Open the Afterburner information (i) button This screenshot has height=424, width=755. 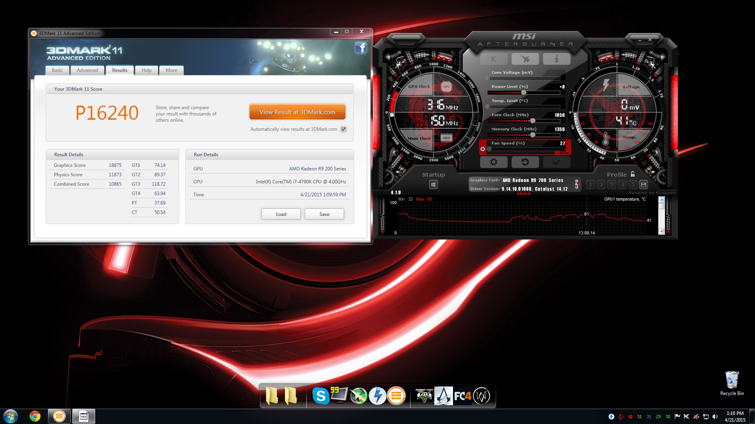click(x=556, y=59)
